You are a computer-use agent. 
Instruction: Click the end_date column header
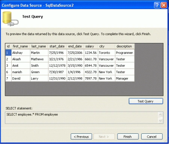click(75, 46)
